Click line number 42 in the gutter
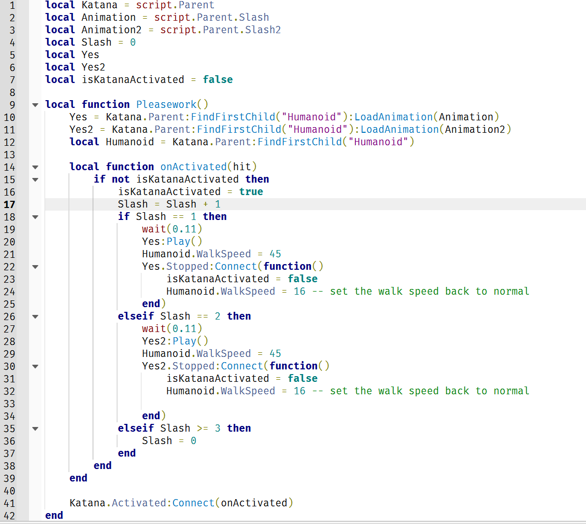Image resolution: width=586 pixels, height=524 pixels. coord(9,515)
